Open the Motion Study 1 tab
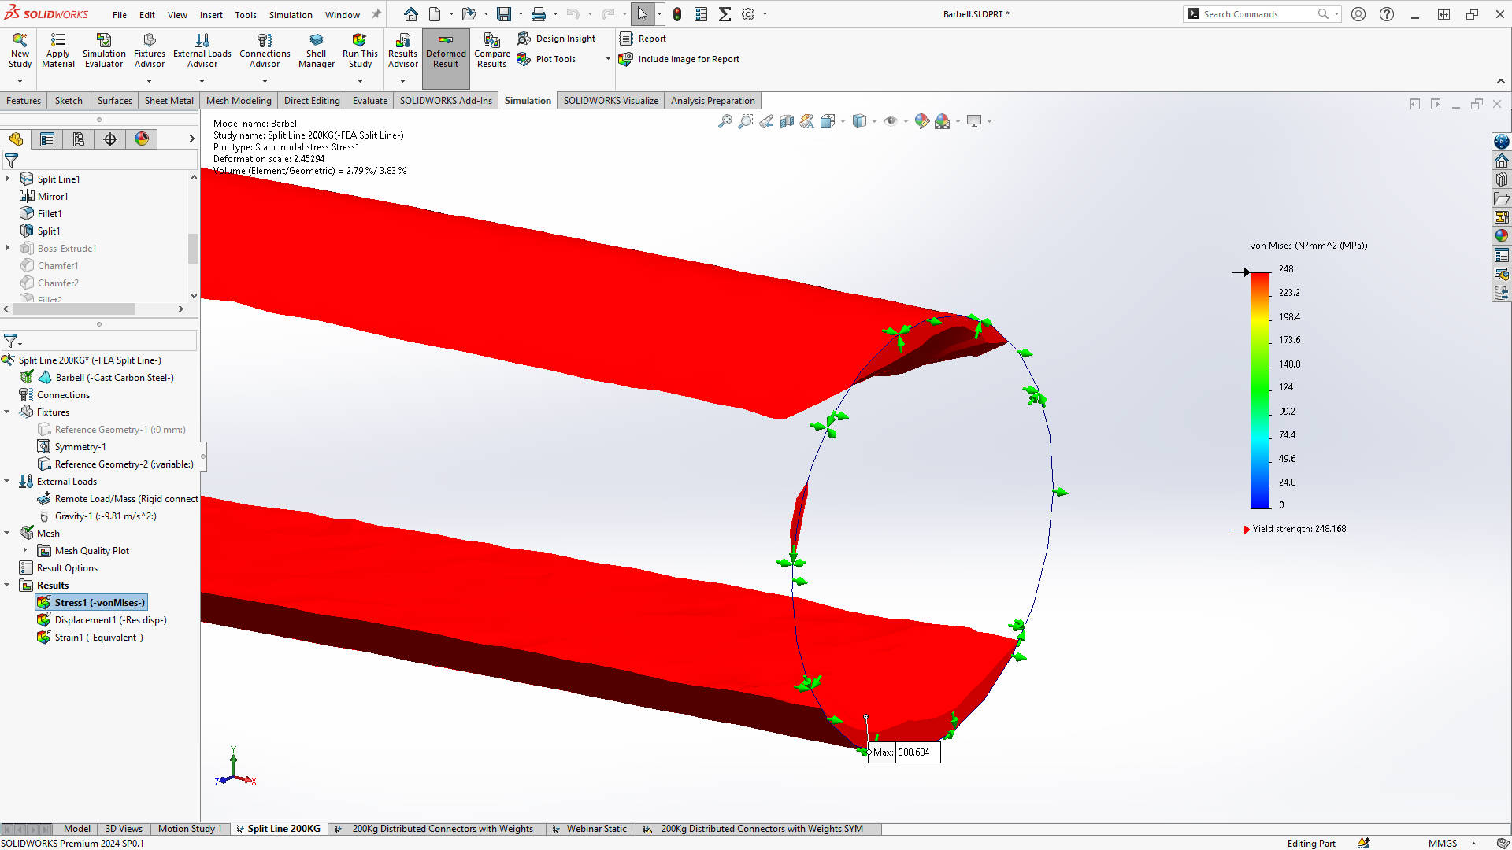Screen dimensions: 1512x850 pos(189,829)
